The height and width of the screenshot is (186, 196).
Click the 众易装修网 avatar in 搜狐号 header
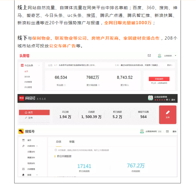pos(142,131)
